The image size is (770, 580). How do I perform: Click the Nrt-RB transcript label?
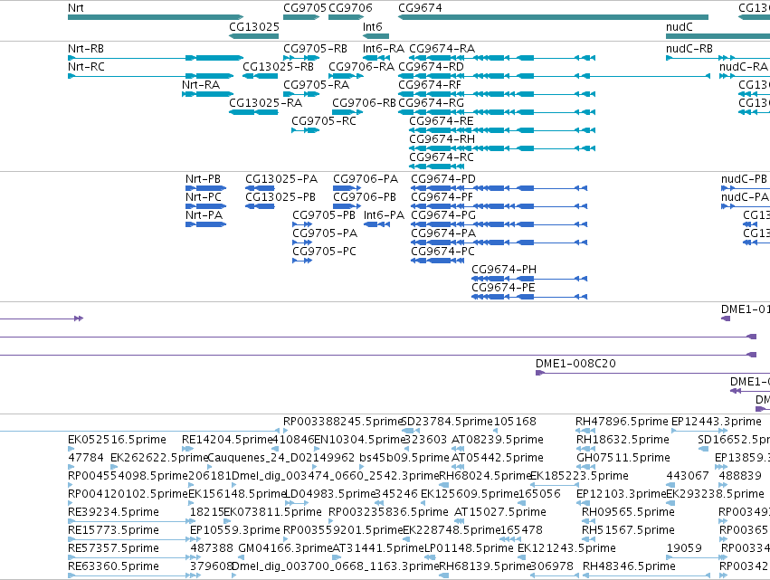(86, 49)
